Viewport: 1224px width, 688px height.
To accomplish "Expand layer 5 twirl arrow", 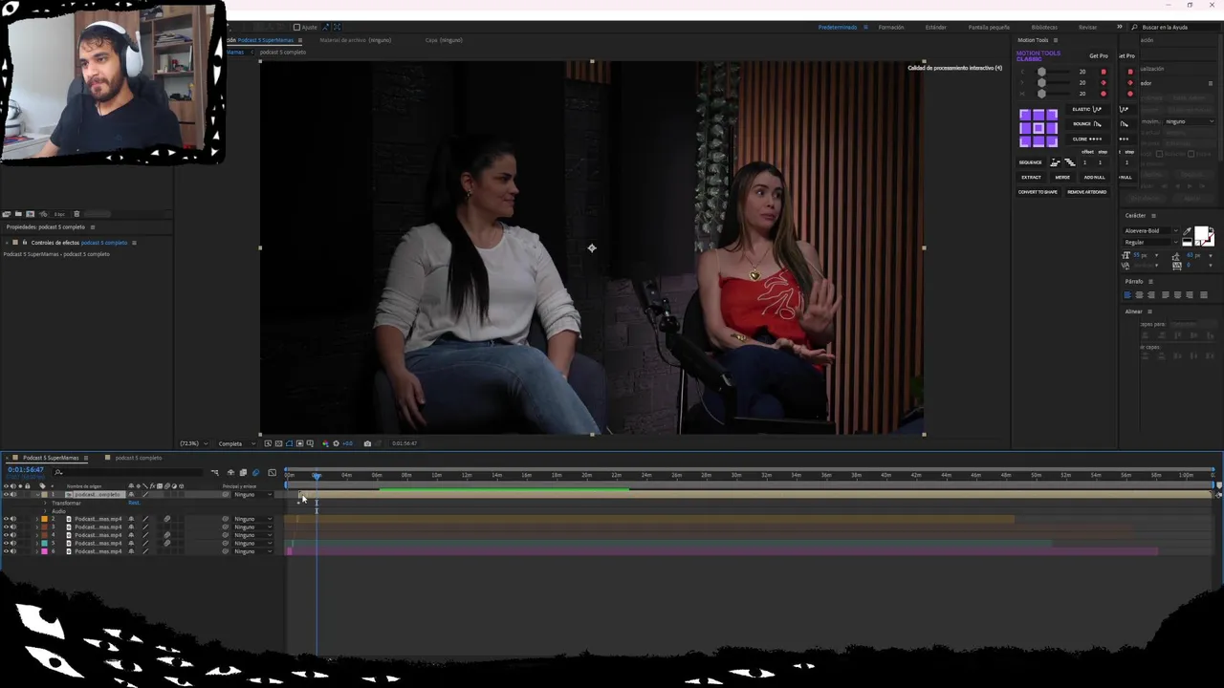I will (x=37, y=543).
